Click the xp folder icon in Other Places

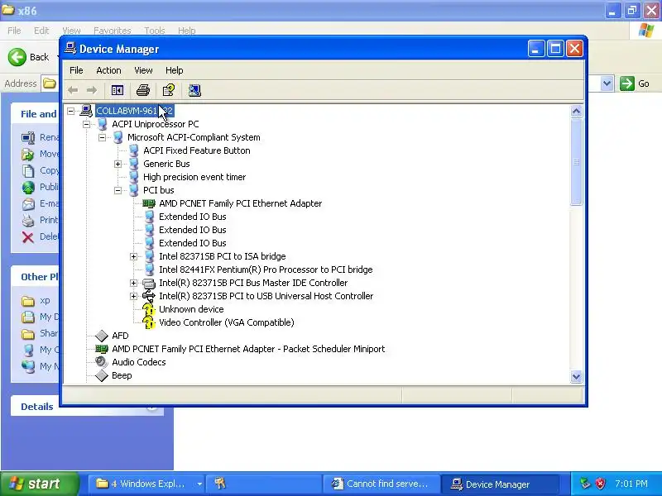[28, 301]
